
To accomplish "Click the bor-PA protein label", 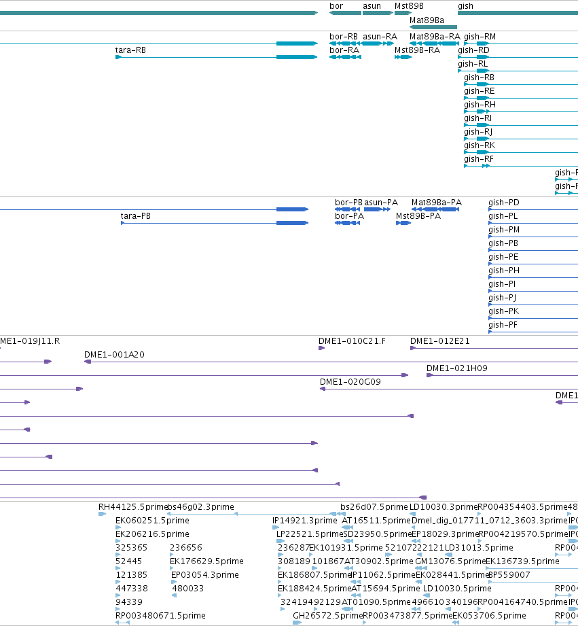I will [x=349, y=216].
